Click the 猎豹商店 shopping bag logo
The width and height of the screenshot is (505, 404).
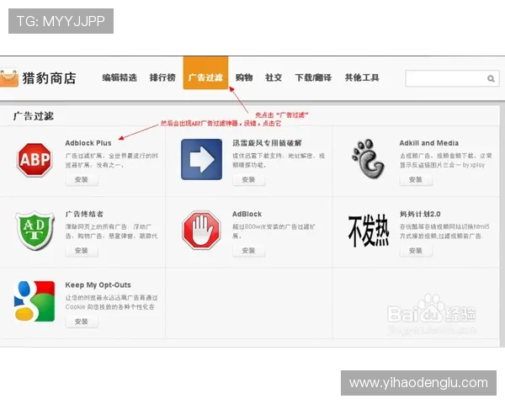[9, 78]
